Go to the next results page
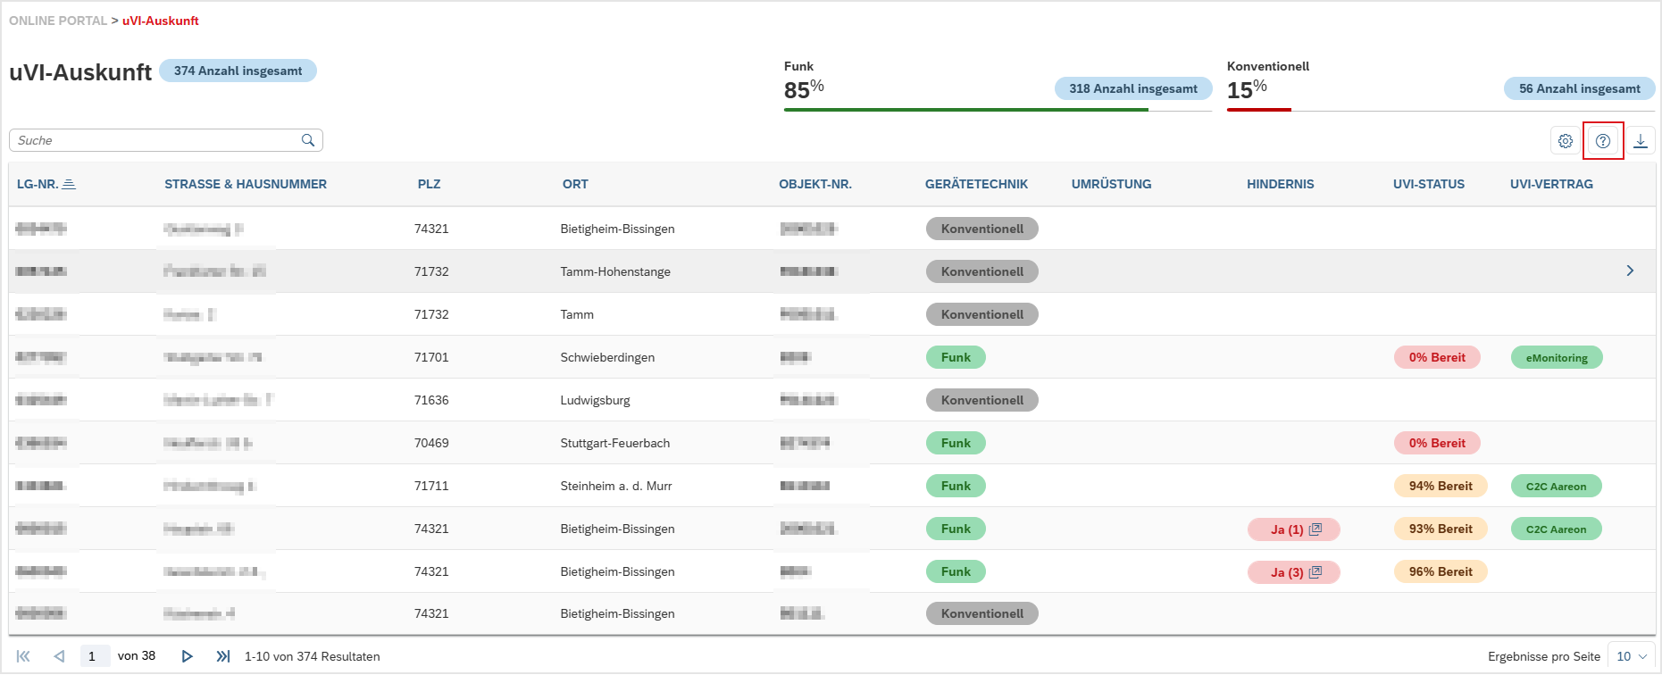The width and height of the screenshot is (1662, 675). pyautogui.click(x=187, y=656)
